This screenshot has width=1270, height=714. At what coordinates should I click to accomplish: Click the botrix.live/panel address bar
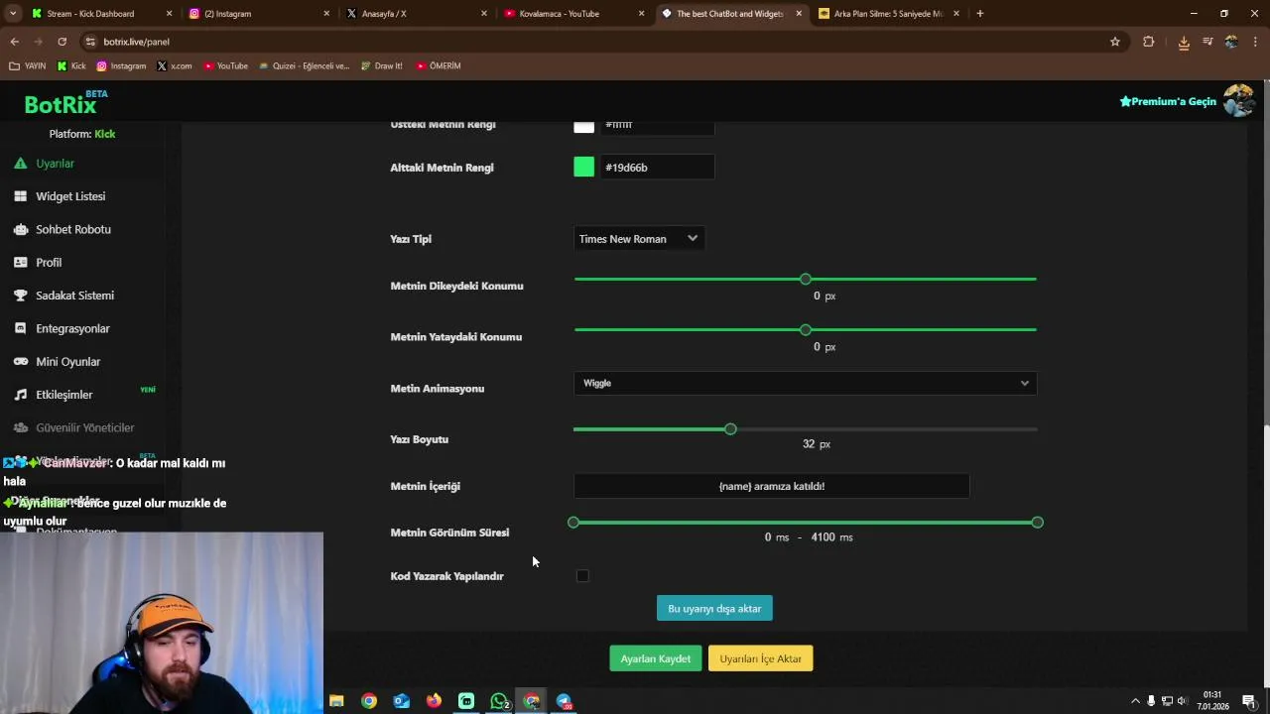[595, 42]
